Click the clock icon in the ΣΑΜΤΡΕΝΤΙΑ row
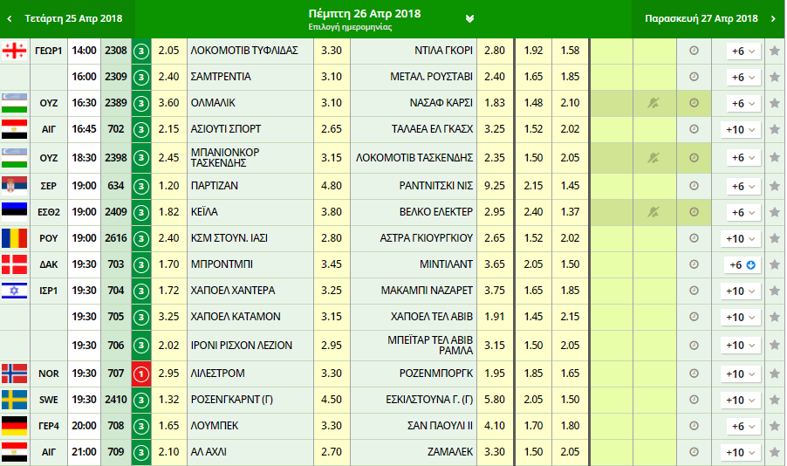This screenshot has height=466, width=787. tap(694, 77)
